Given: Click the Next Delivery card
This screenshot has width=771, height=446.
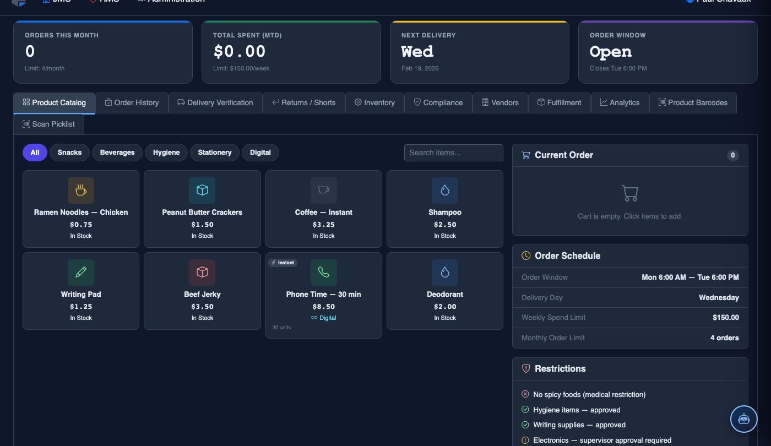Looking at the screenshot, I should click(479, 52).
